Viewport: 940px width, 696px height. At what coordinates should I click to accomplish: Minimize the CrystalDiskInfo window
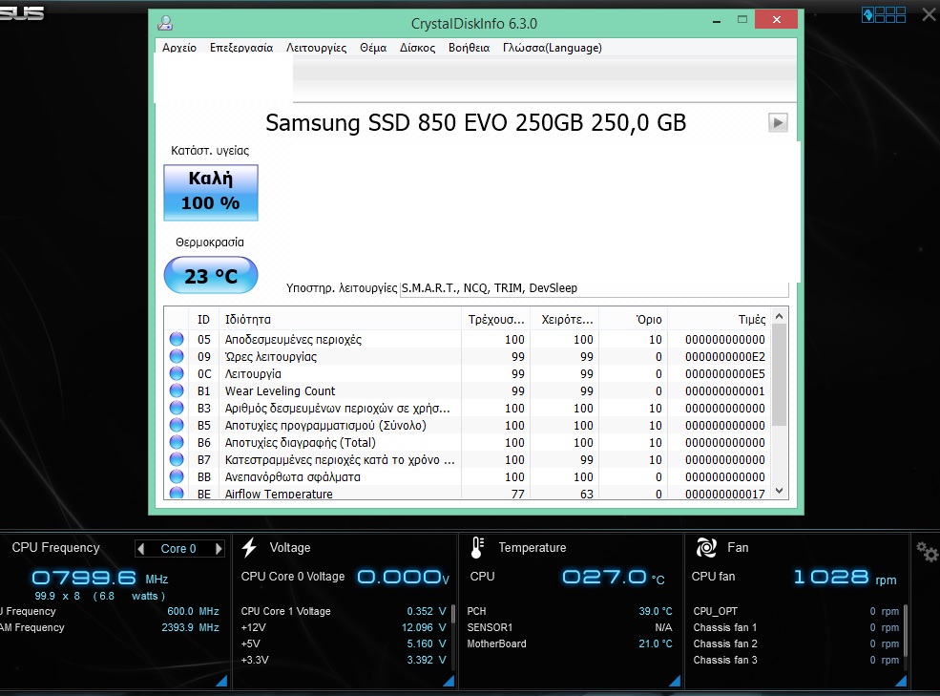(x=717, y=21)
